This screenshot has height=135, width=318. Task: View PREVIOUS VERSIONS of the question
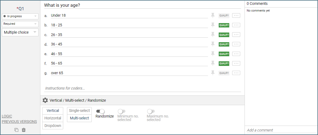[x=19, y=122]
